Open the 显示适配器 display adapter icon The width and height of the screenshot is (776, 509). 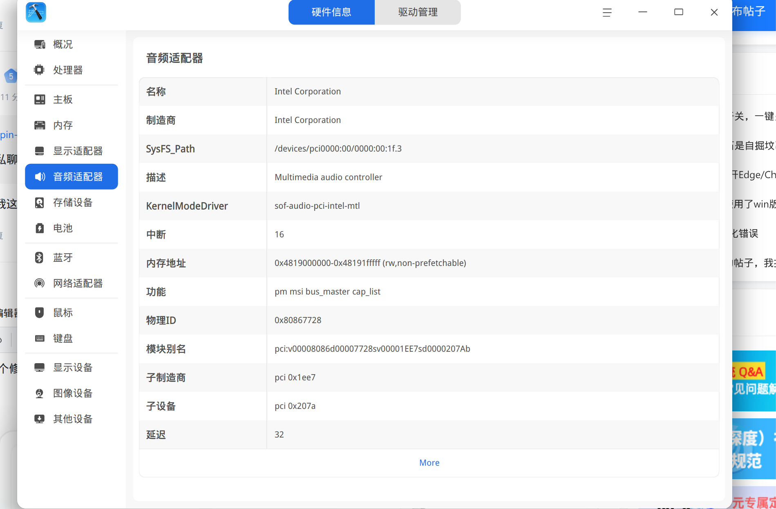40,151
